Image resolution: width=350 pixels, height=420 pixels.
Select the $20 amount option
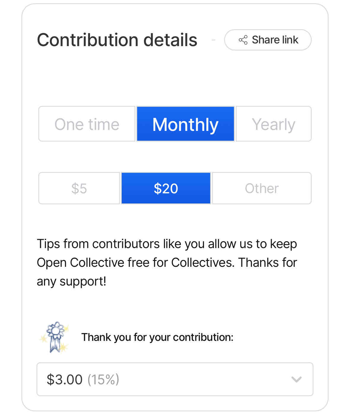click(166, 188)
